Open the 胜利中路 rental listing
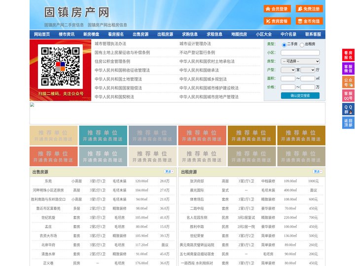Screen dimensions: 355x266 197,227
